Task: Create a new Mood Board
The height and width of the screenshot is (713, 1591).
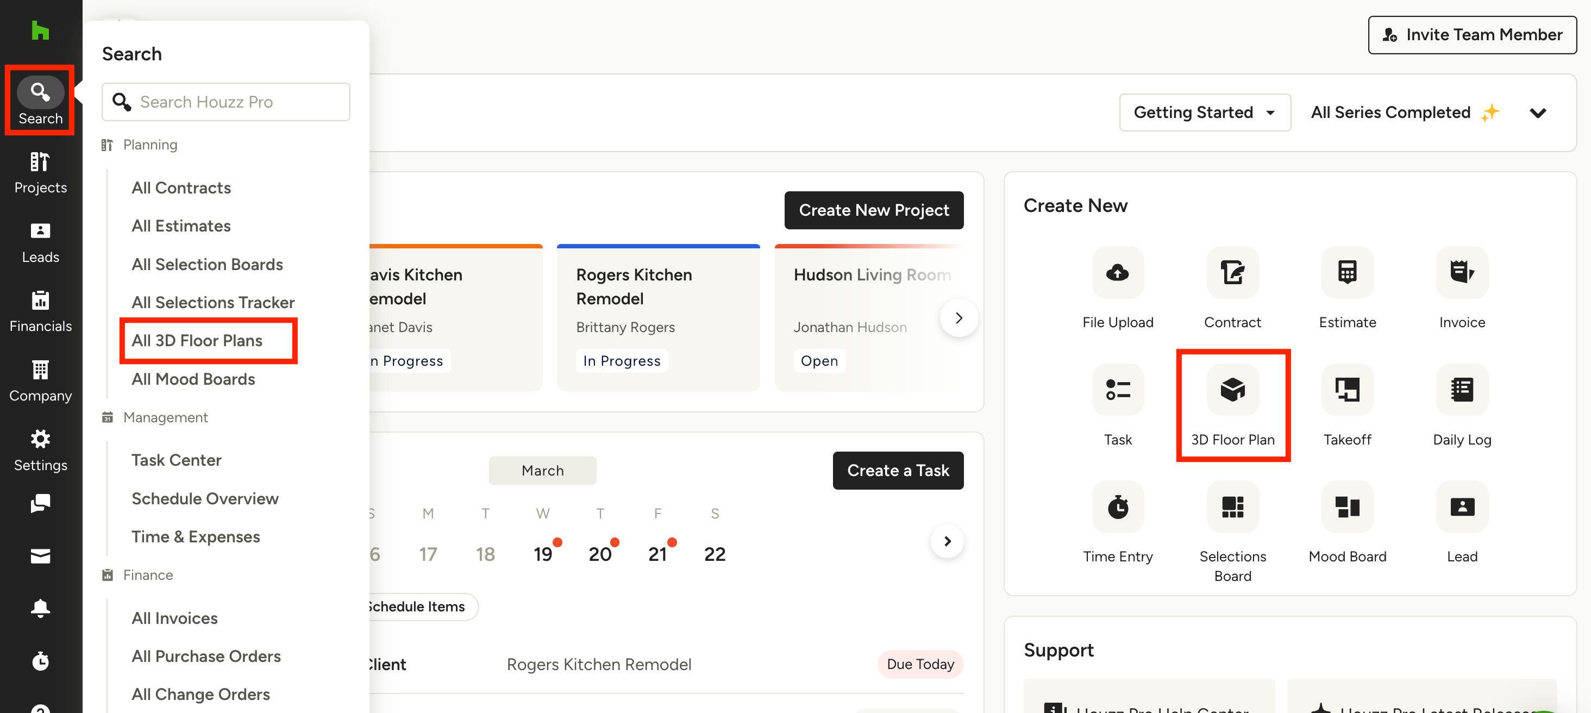Action: click(1347, 507)
